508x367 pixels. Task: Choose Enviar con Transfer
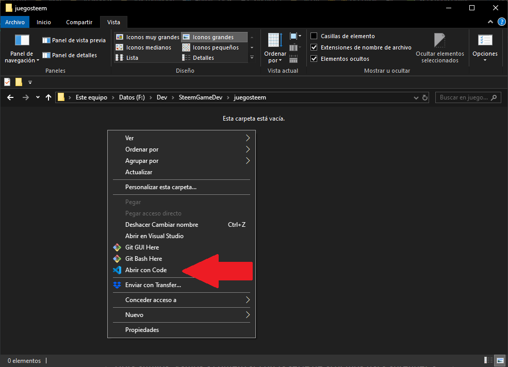point(182,285)
